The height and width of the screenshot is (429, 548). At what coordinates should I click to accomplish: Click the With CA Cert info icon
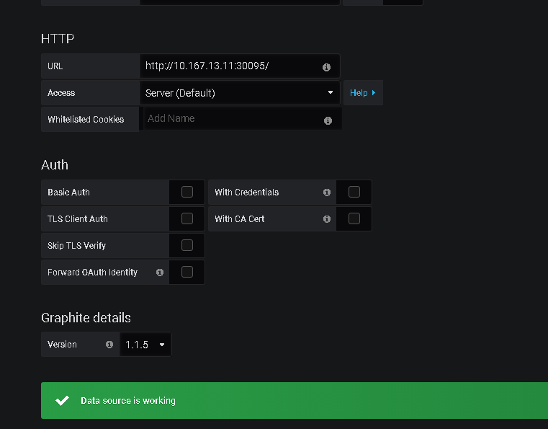(x=326, y=219)
